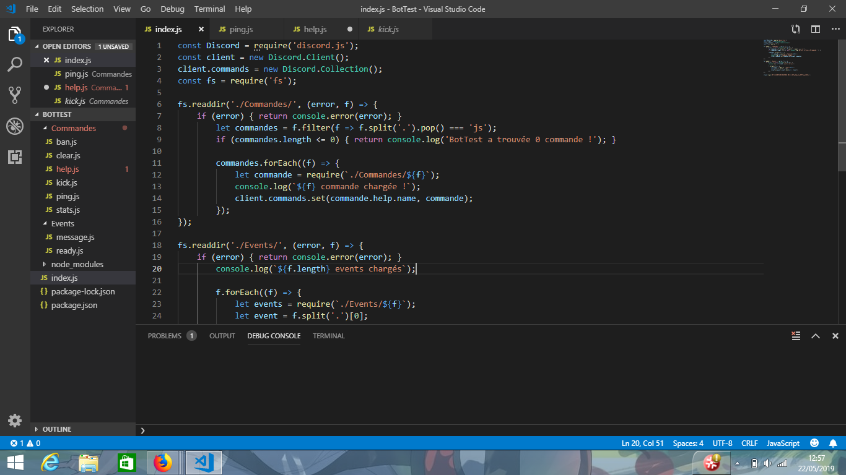Click the open changes icon in editor toolbar
The image size is (846, 475).
[x=796, y=29]
